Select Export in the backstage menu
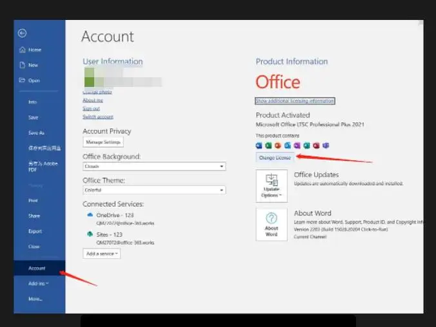Screen dimensions: 436x327 click(35, 231)
